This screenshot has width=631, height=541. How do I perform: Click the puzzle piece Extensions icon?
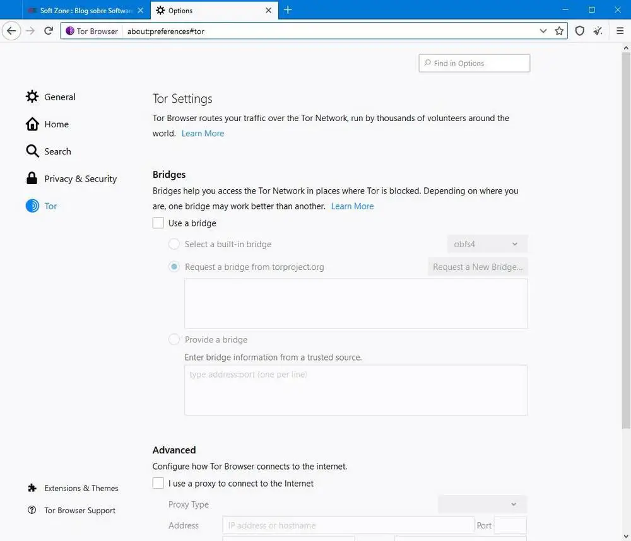[x=32, y=488]
